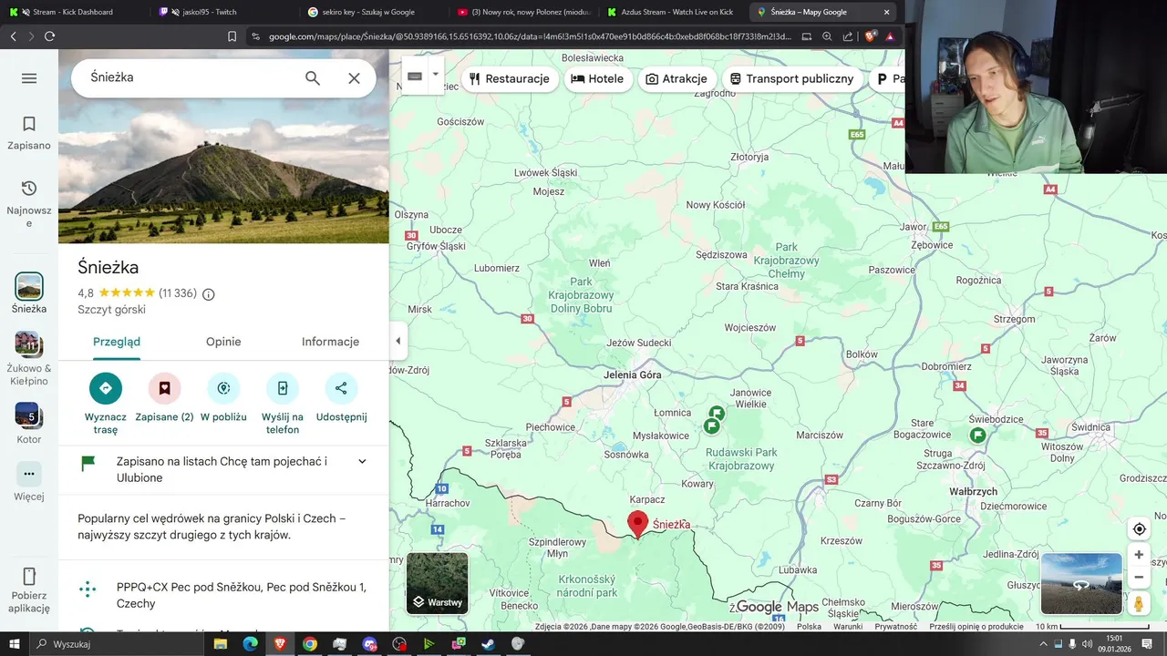This screenshot has width=1167, height=656.
Task: Open Google Chrome from the taskbar
Action: coord(310,644)
